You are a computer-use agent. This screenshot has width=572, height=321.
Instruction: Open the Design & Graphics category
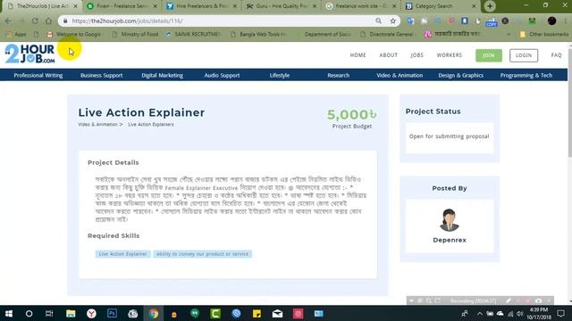click(461, 75)
